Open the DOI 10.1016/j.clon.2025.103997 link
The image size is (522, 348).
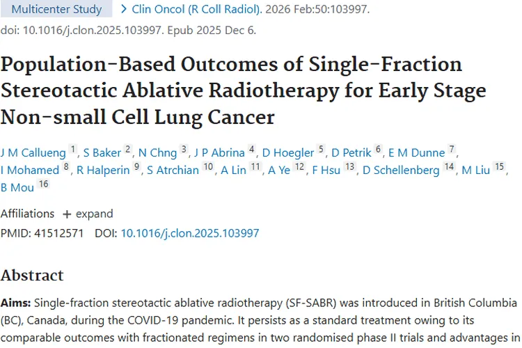coord(190,233)
